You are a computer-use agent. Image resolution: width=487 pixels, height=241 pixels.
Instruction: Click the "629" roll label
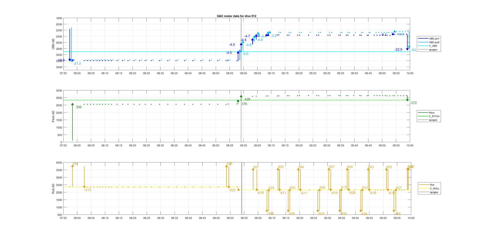322,188
